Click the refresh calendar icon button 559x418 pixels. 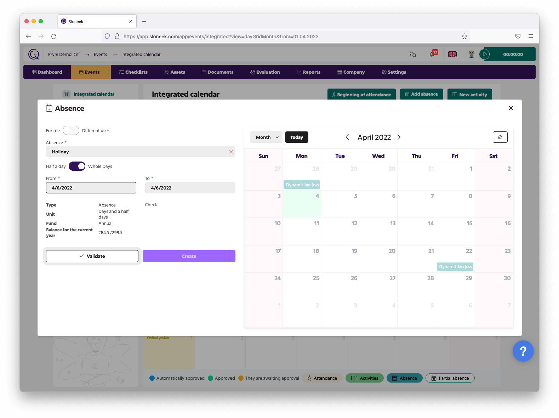(x=500, y=137)
